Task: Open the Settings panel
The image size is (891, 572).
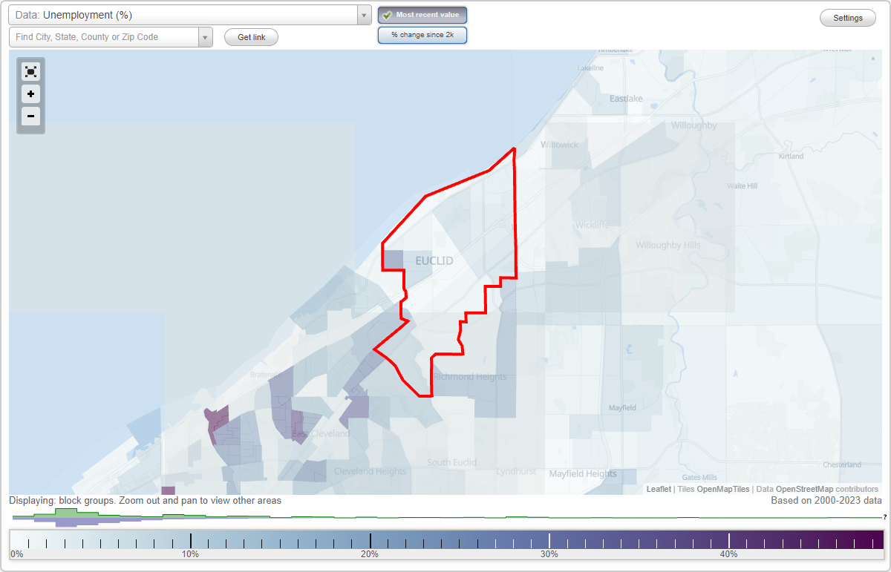Action: tap(847, 17)
